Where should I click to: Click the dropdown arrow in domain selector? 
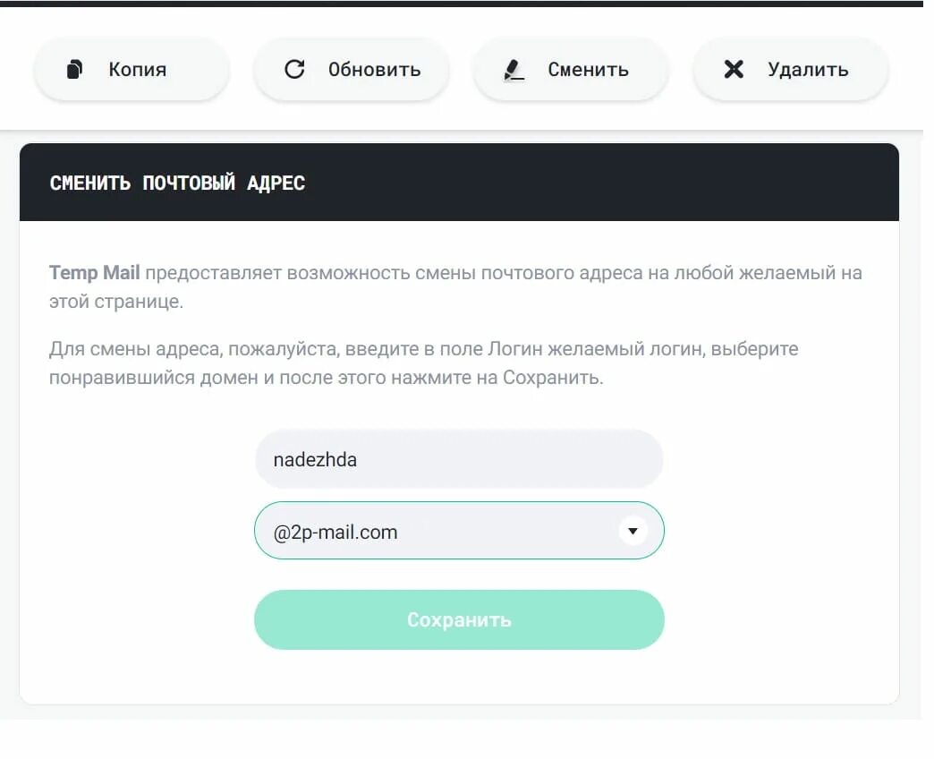click(x=633, y=530)
